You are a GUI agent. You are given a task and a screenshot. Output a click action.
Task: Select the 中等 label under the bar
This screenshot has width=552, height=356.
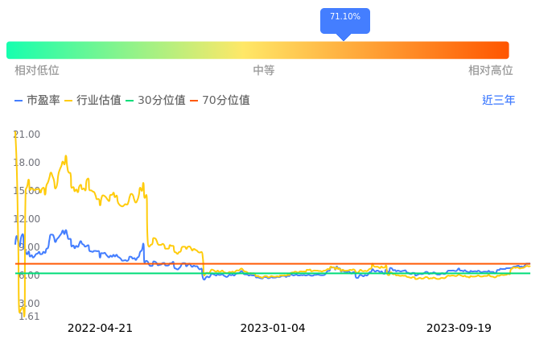click(x=264, y=71)
